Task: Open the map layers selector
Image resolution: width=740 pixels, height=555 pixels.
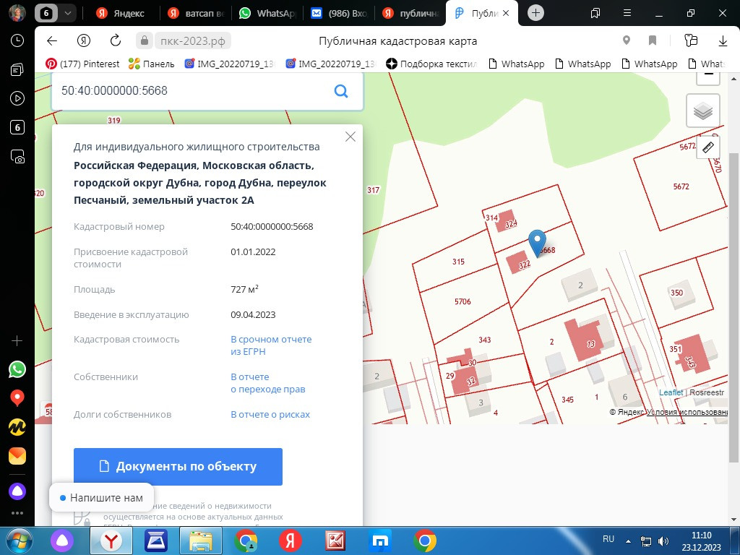Action: (702, 111)
